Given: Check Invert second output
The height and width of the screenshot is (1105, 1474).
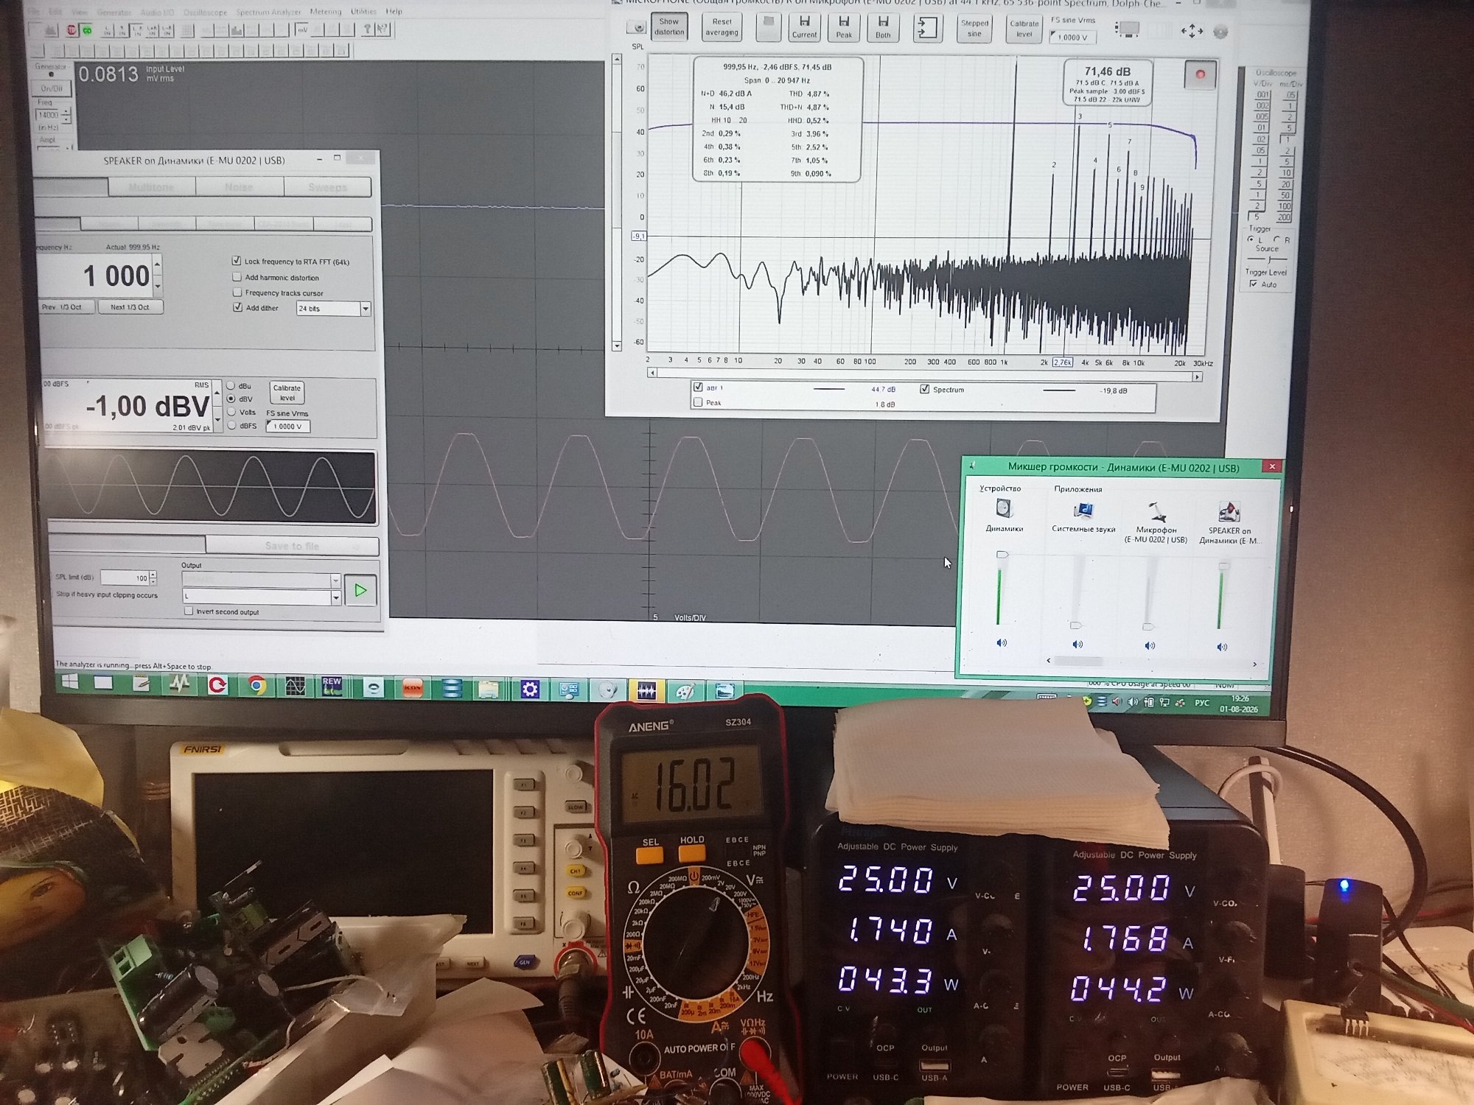Looking at the screenshot, I should pos(189,611).
